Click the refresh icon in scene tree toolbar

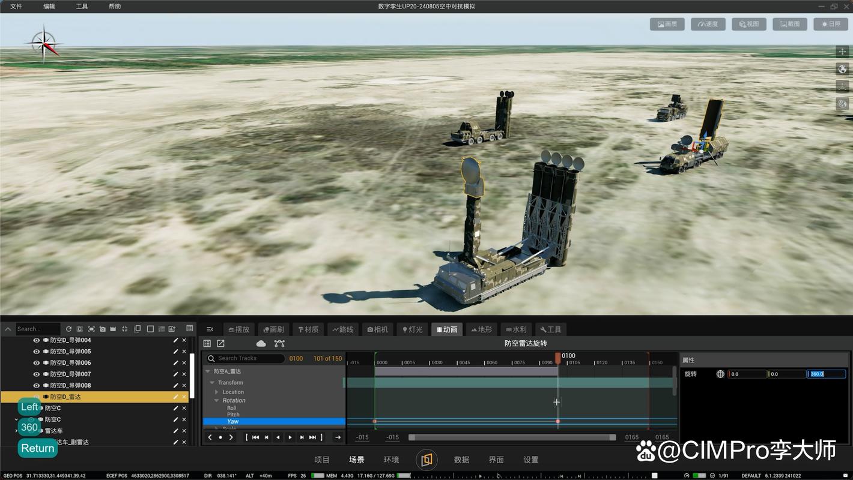tap(68, 329)
